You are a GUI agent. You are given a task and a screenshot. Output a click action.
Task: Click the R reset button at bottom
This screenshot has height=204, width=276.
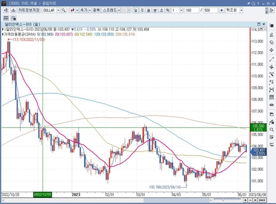click(x=255, y=200)
